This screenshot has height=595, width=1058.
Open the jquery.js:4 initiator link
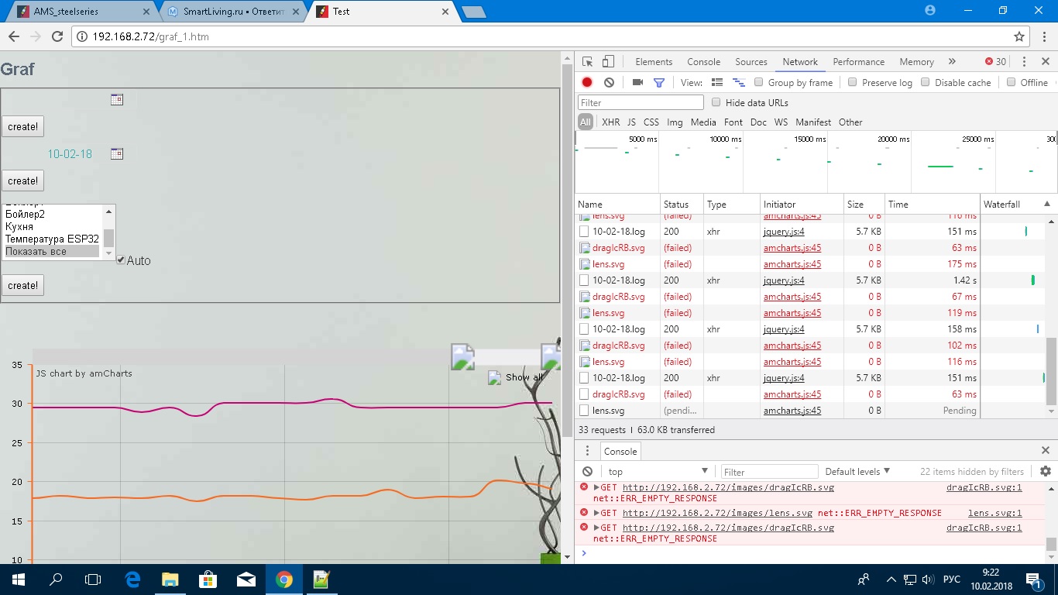tap(784, 232)
